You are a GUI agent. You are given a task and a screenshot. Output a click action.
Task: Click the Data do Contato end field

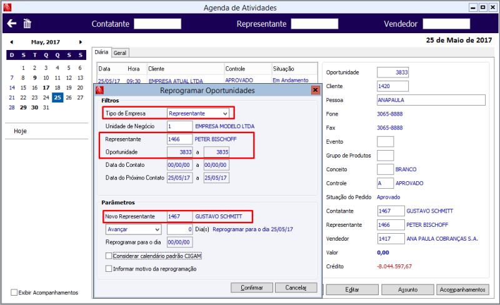[x=216, y=165]
